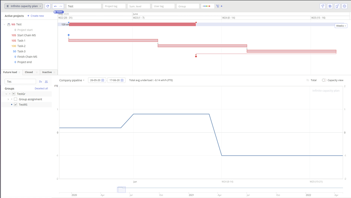This screenshot has height=198, width=351.
Task: Open settings gear icon at top right
Action: pos(345,6)
